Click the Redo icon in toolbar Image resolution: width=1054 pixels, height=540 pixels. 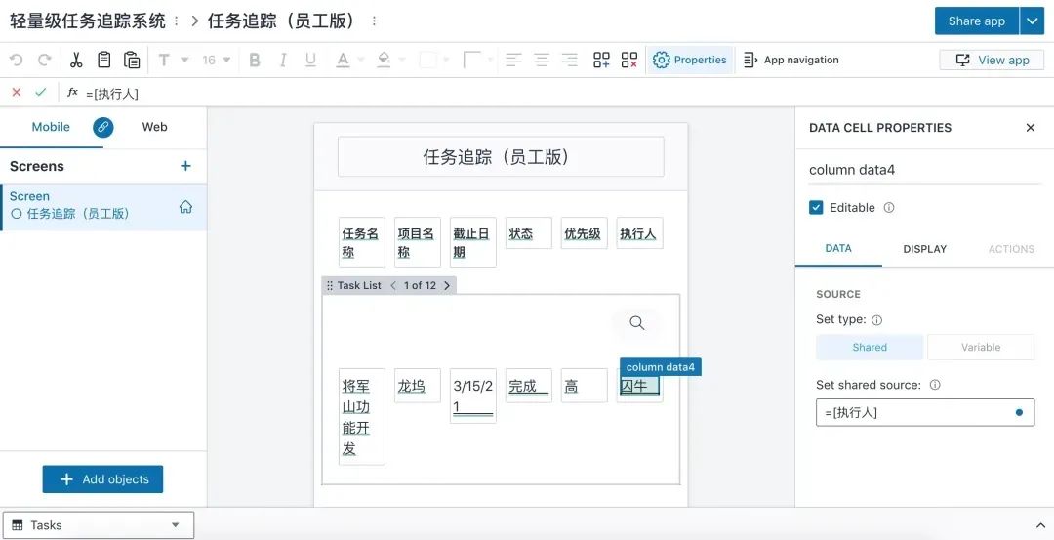[x=44, y=60]
